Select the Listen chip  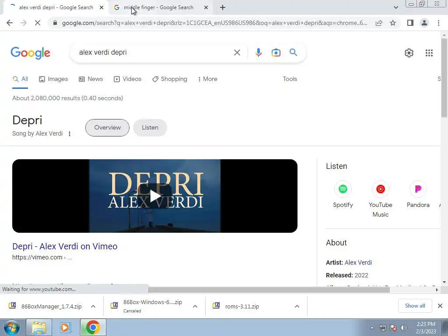[150, 127]
